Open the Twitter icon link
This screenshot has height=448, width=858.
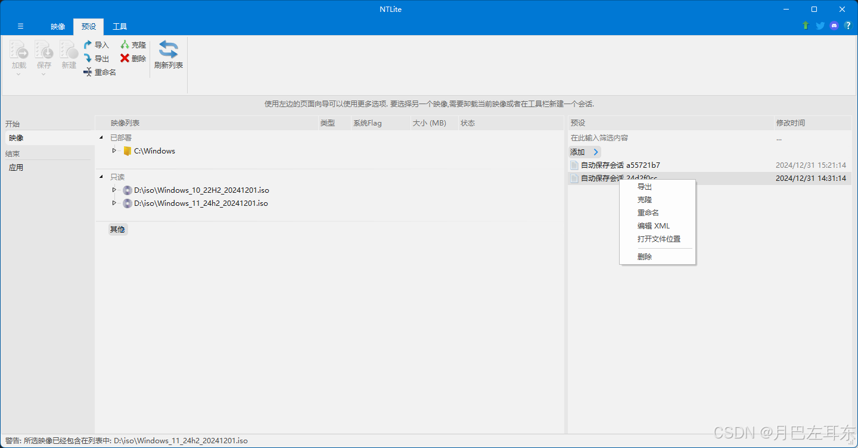click(x=820, y=26)
